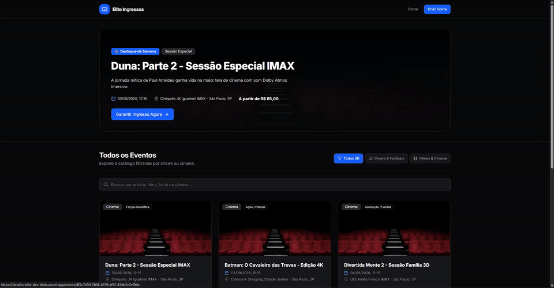Image resolution: width=554 pixels, height=288 pixels.
Task: Click the featured title Duna: Parte 2 - Sessão Especial IMAX
Action: [203, 66]
